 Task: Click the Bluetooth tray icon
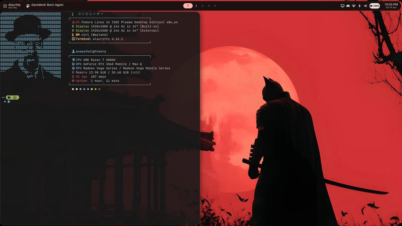(x=360, y=6)
